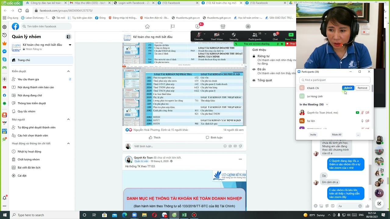Collapse the Kiểm duyệt section
Screen dimensions: 390x219
click(x=68, y=71)
